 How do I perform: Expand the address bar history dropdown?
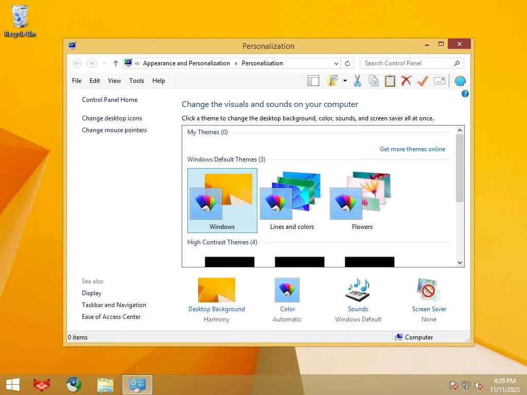point(336,63)
